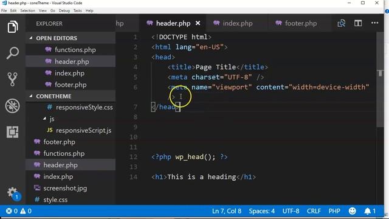The width and height of the screenshot is (389, 219).
Task: Open responsiveScript.js in the file tree
Action: (71, 130)
